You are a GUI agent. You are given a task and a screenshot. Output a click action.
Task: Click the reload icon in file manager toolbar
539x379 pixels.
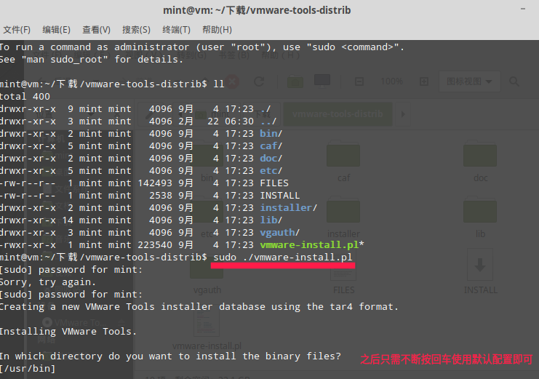point(259,81)
